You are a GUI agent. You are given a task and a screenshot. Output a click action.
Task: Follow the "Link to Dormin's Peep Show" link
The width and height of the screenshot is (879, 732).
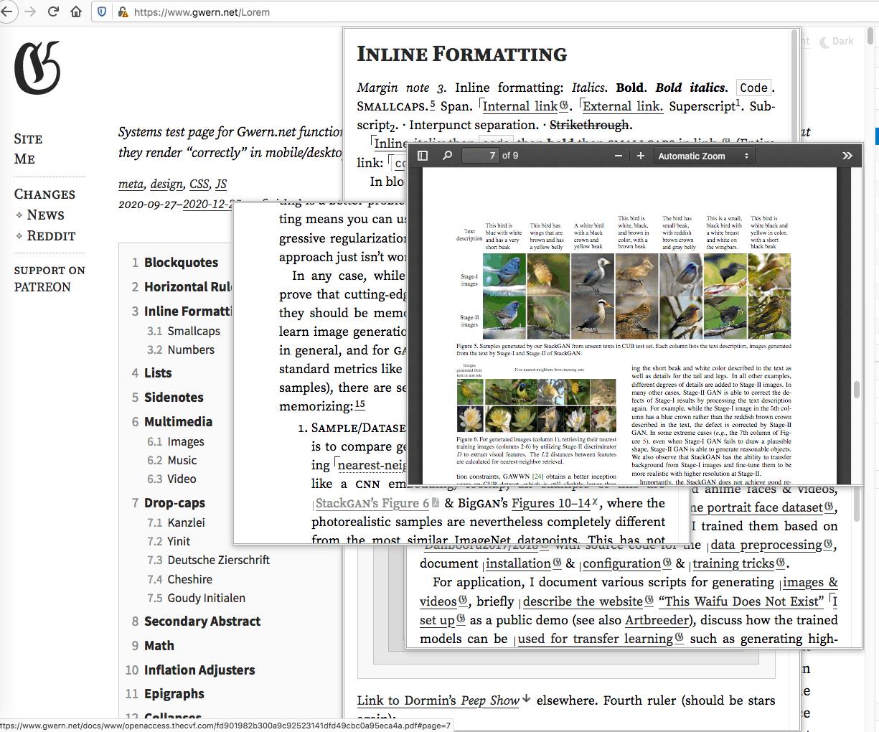(438, 700)
